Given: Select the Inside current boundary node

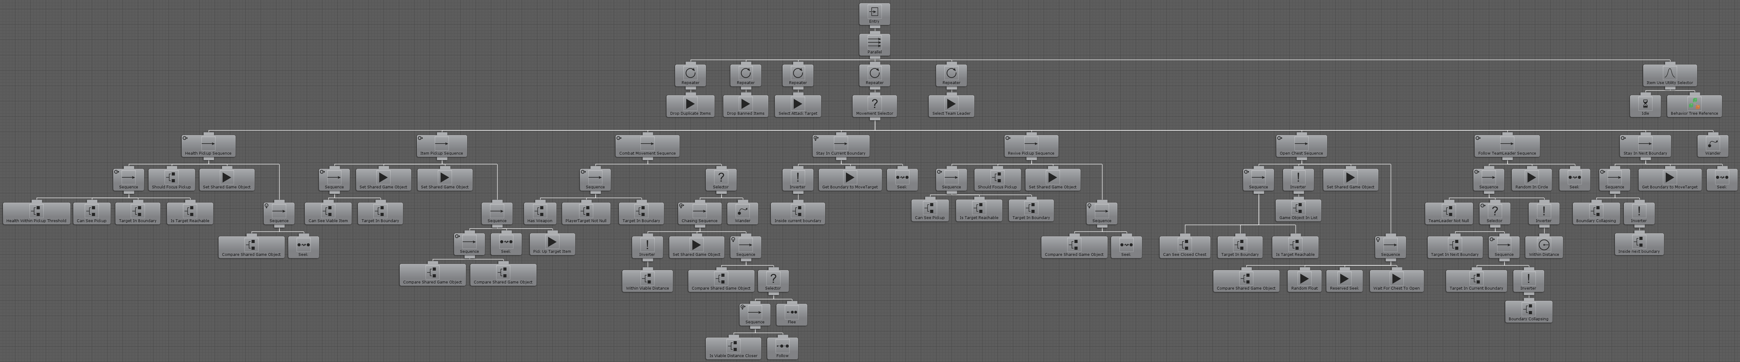Looking at the screenshot, I should [798, 214].
